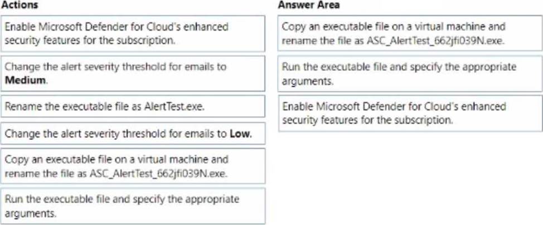Click ASC_AlertTest_662jfi039N.exe filename in Answer Area

(435, 41)
